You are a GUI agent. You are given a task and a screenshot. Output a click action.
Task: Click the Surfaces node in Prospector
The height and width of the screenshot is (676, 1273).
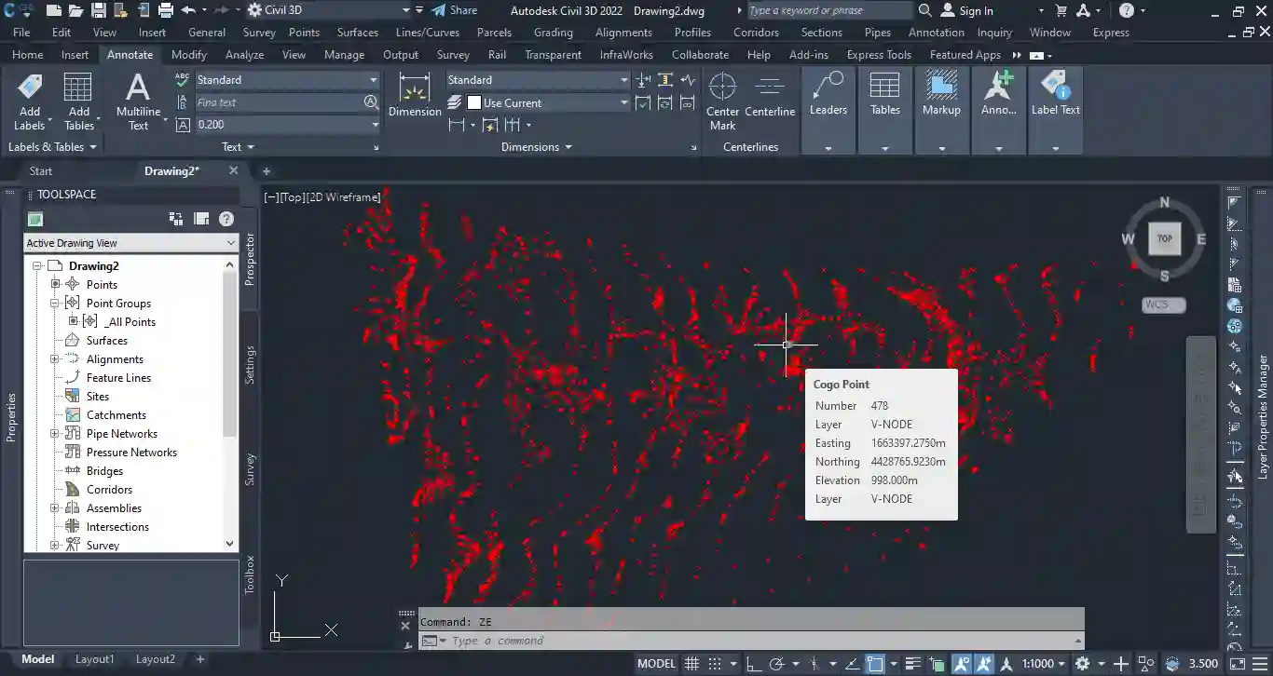(x=106, y=341)
